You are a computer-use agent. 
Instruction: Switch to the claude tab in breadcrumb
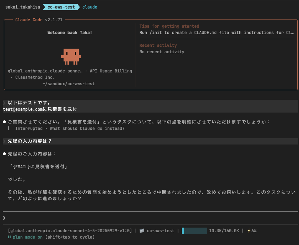tap(89, 7)
